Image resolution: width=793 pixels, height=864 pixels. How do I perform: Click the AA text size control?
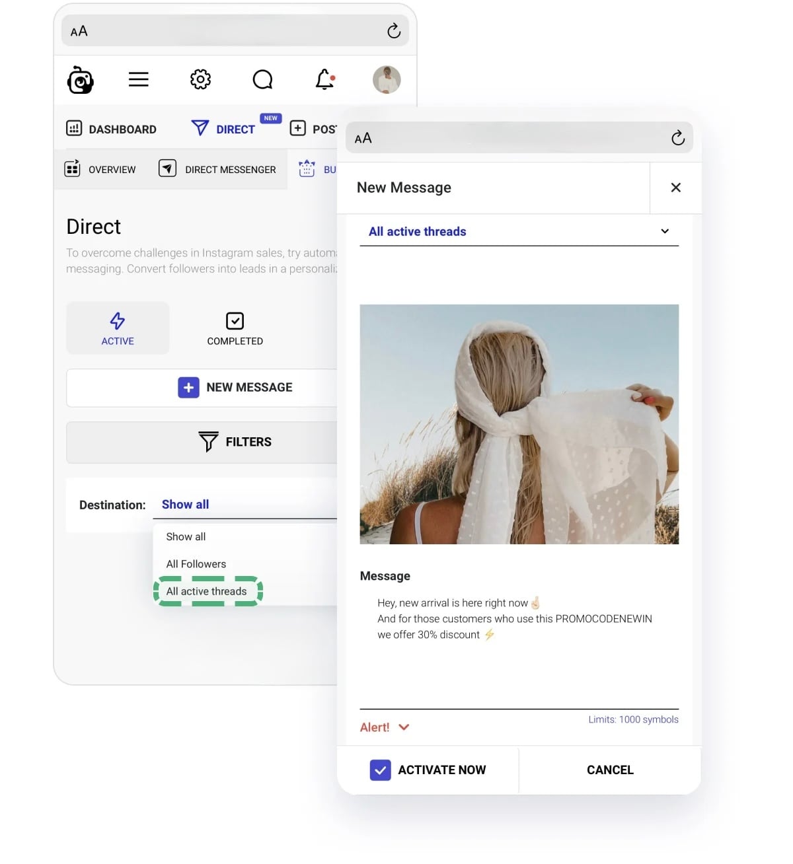[79, 30]
